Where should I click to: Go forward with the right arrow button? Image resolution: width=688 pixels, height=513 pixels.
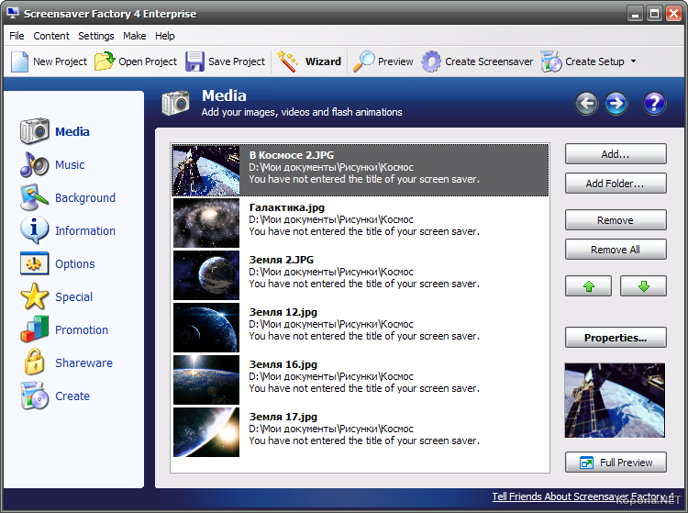(x=616, y=104)
